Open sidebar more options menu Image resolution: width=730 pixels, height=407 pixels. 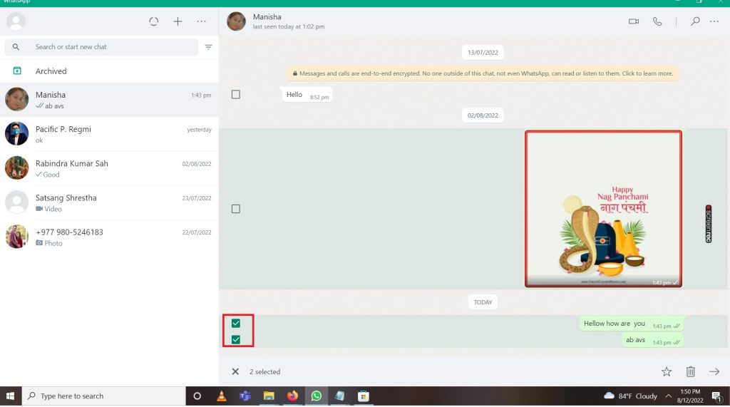click(x=201, y=21)
